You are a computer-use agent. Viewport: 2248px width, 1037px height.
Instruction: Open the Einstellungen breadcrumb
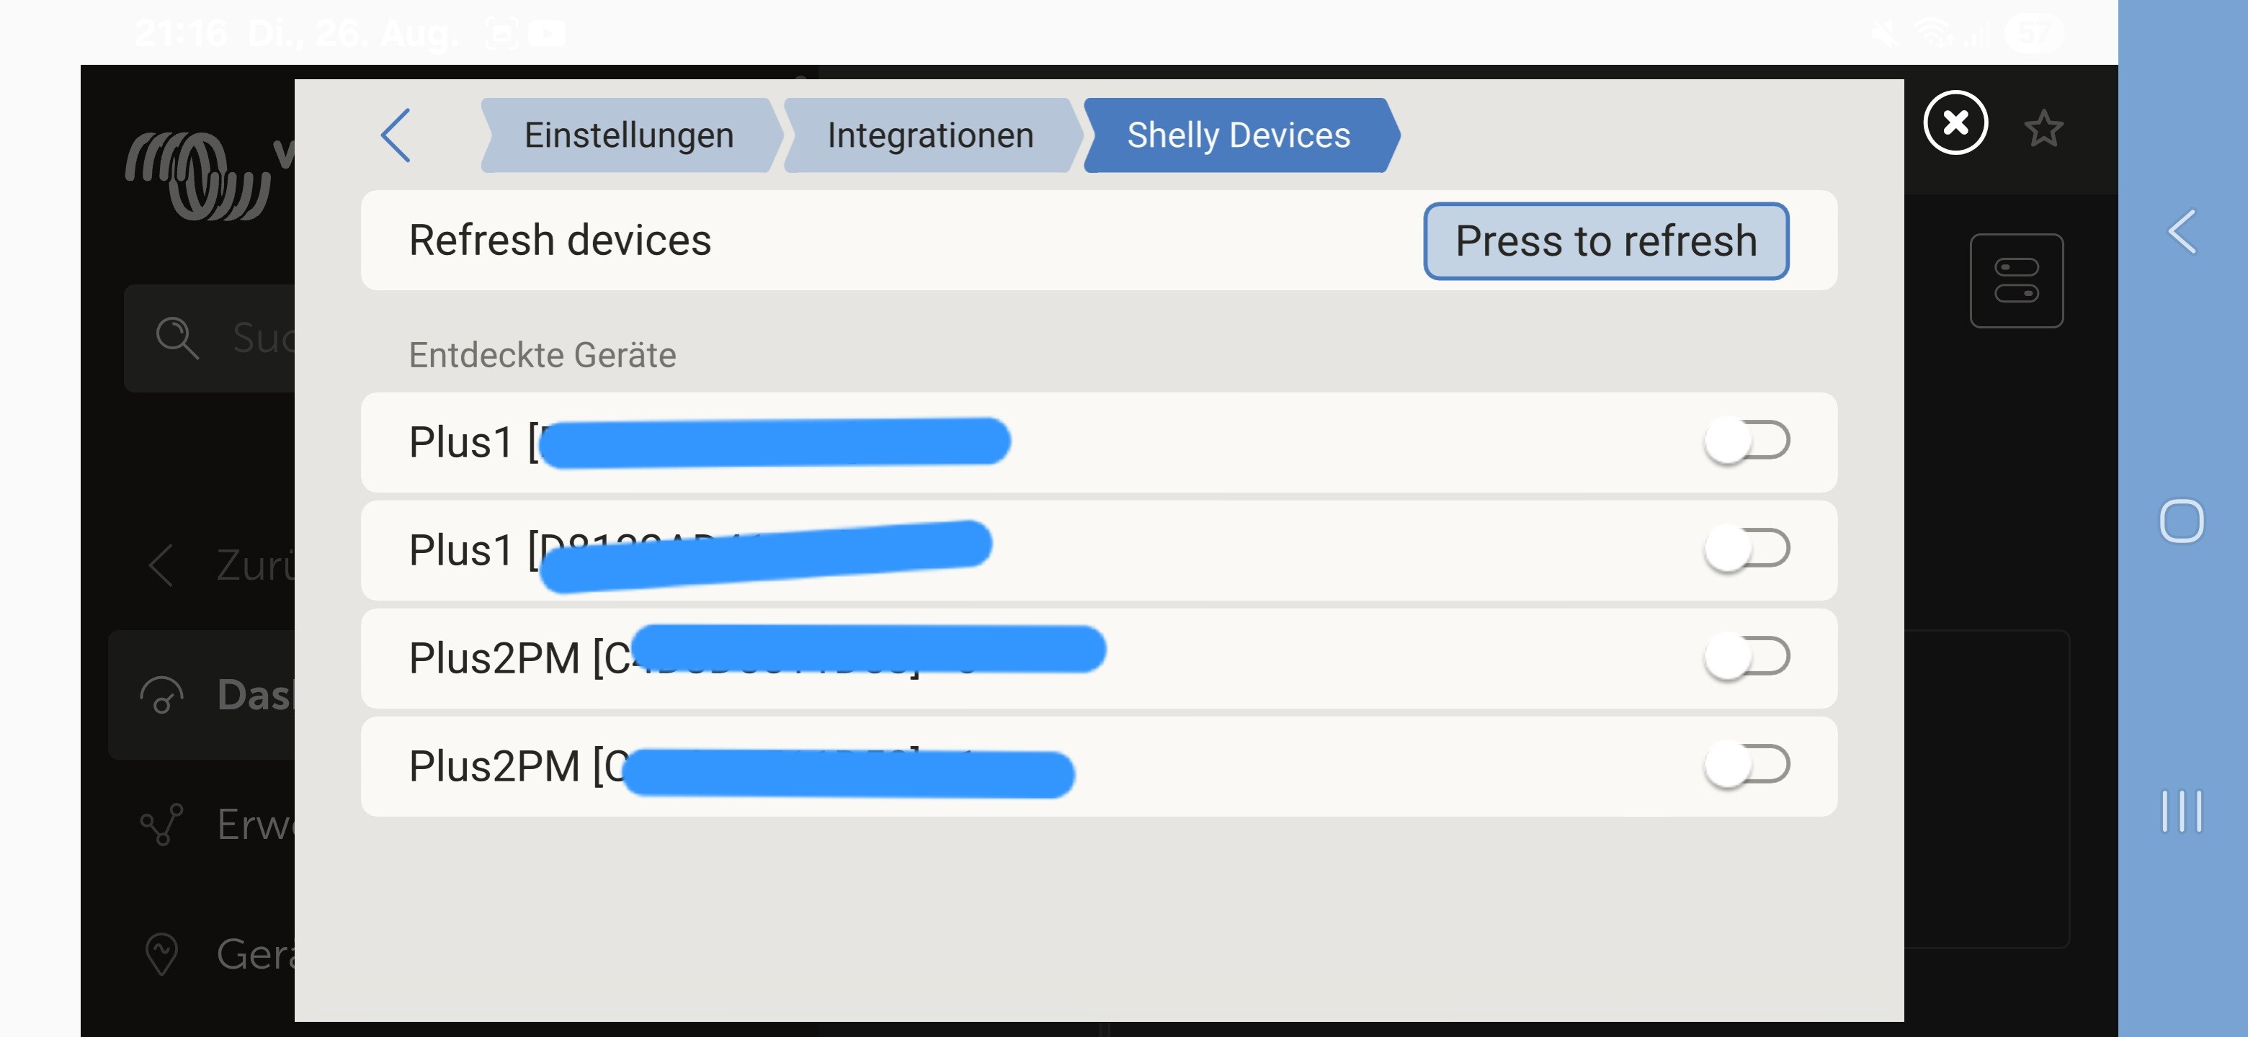click(628, 135)
